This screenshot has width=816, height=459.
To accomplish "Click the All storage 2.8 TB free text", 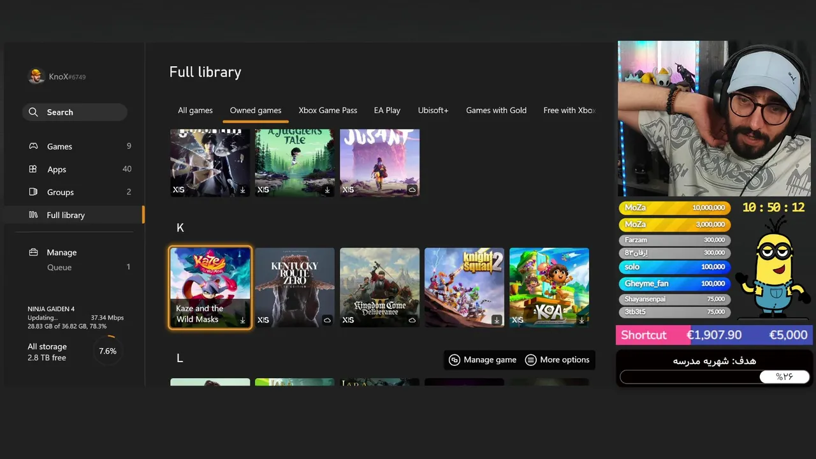I will coord(47,352).
